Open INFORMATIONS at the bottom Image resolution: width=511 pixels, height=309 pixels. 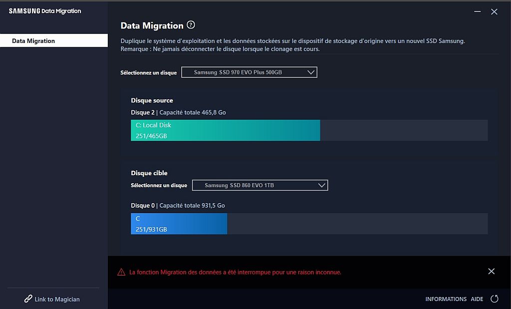point(446,299)
